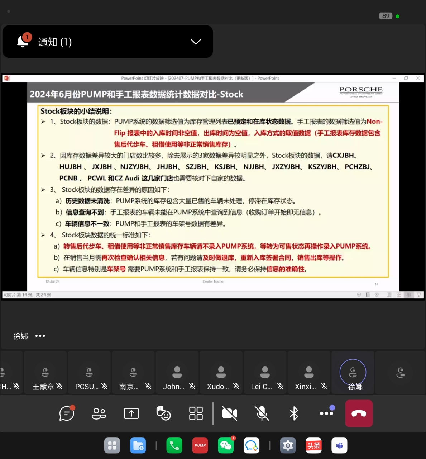Expand the notifications dropdown chevron
Viewport: 426px width, 459px height.
tap(196, 42)
